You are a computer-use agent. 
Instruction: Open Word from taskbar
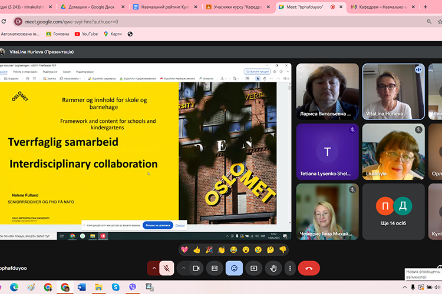point(82,288)
